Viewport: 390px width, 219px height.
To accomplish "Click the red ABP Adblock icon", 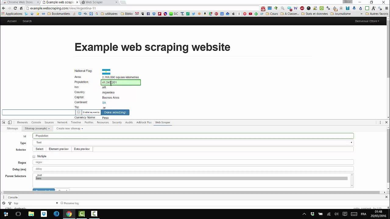I will point(302,8).
